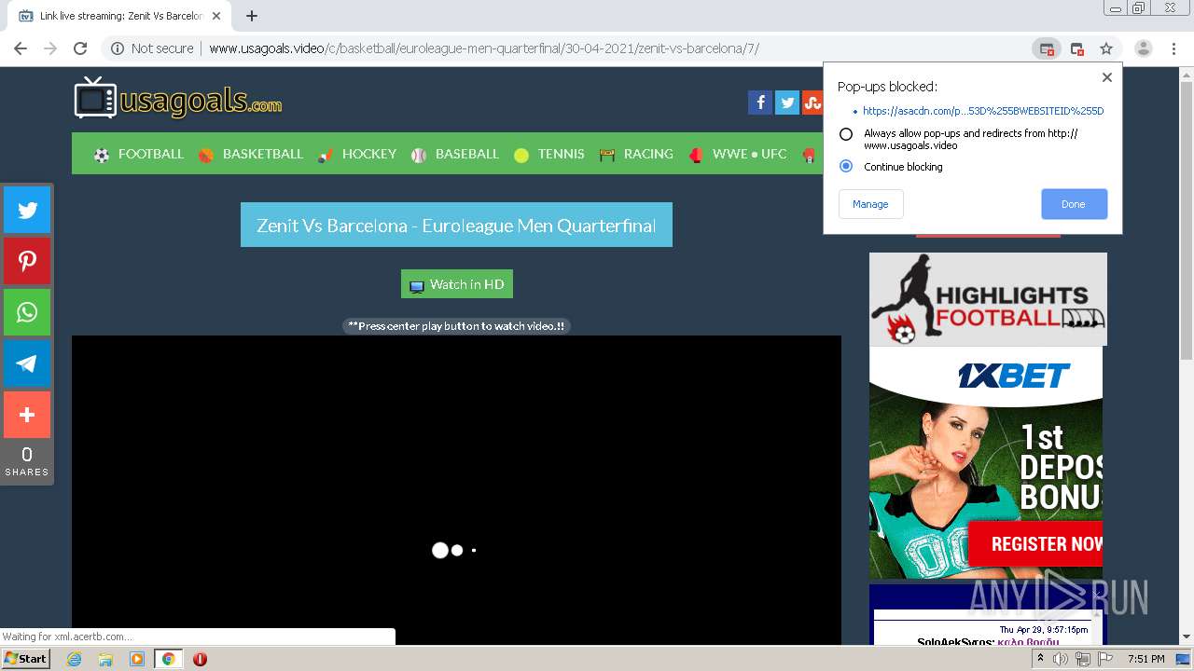Open the network tray icon
1194x671 pixels.
(x=1083, y=659)
